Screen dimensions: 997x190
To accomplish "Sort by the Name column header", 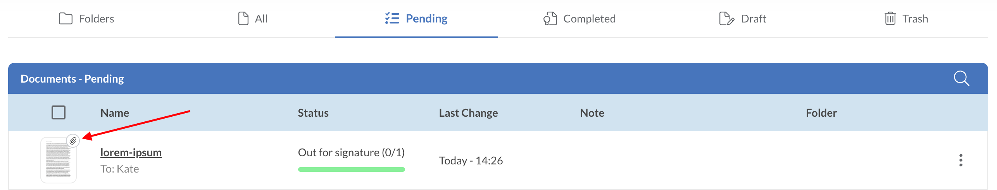I will point(115,113).
